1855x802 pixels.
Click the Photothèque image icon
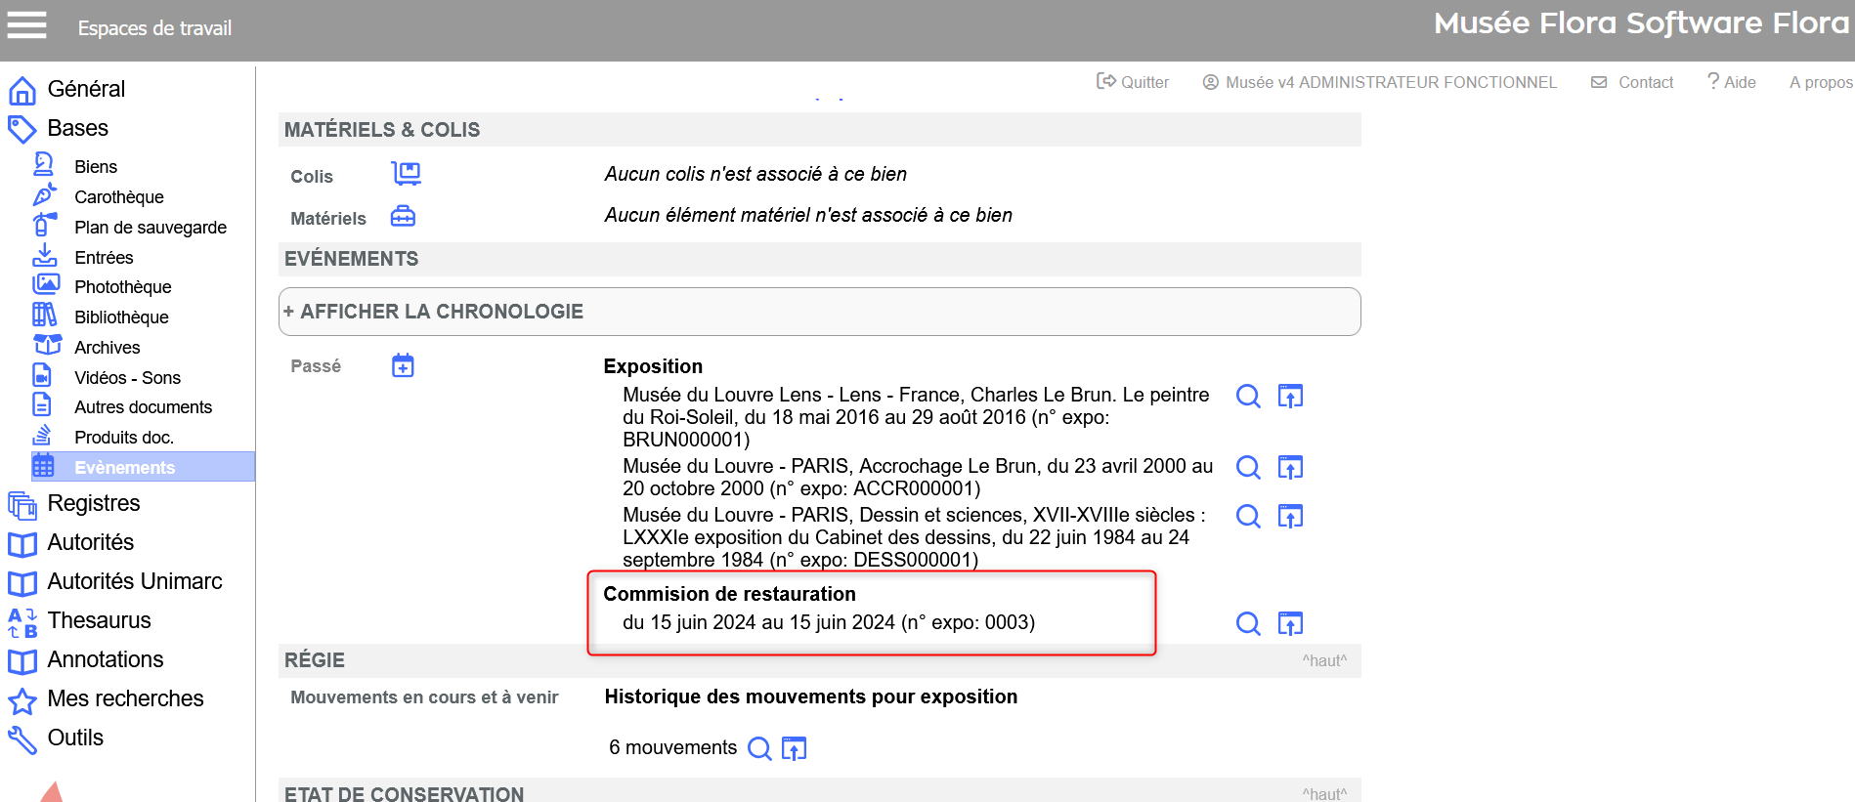click(45, 284)
